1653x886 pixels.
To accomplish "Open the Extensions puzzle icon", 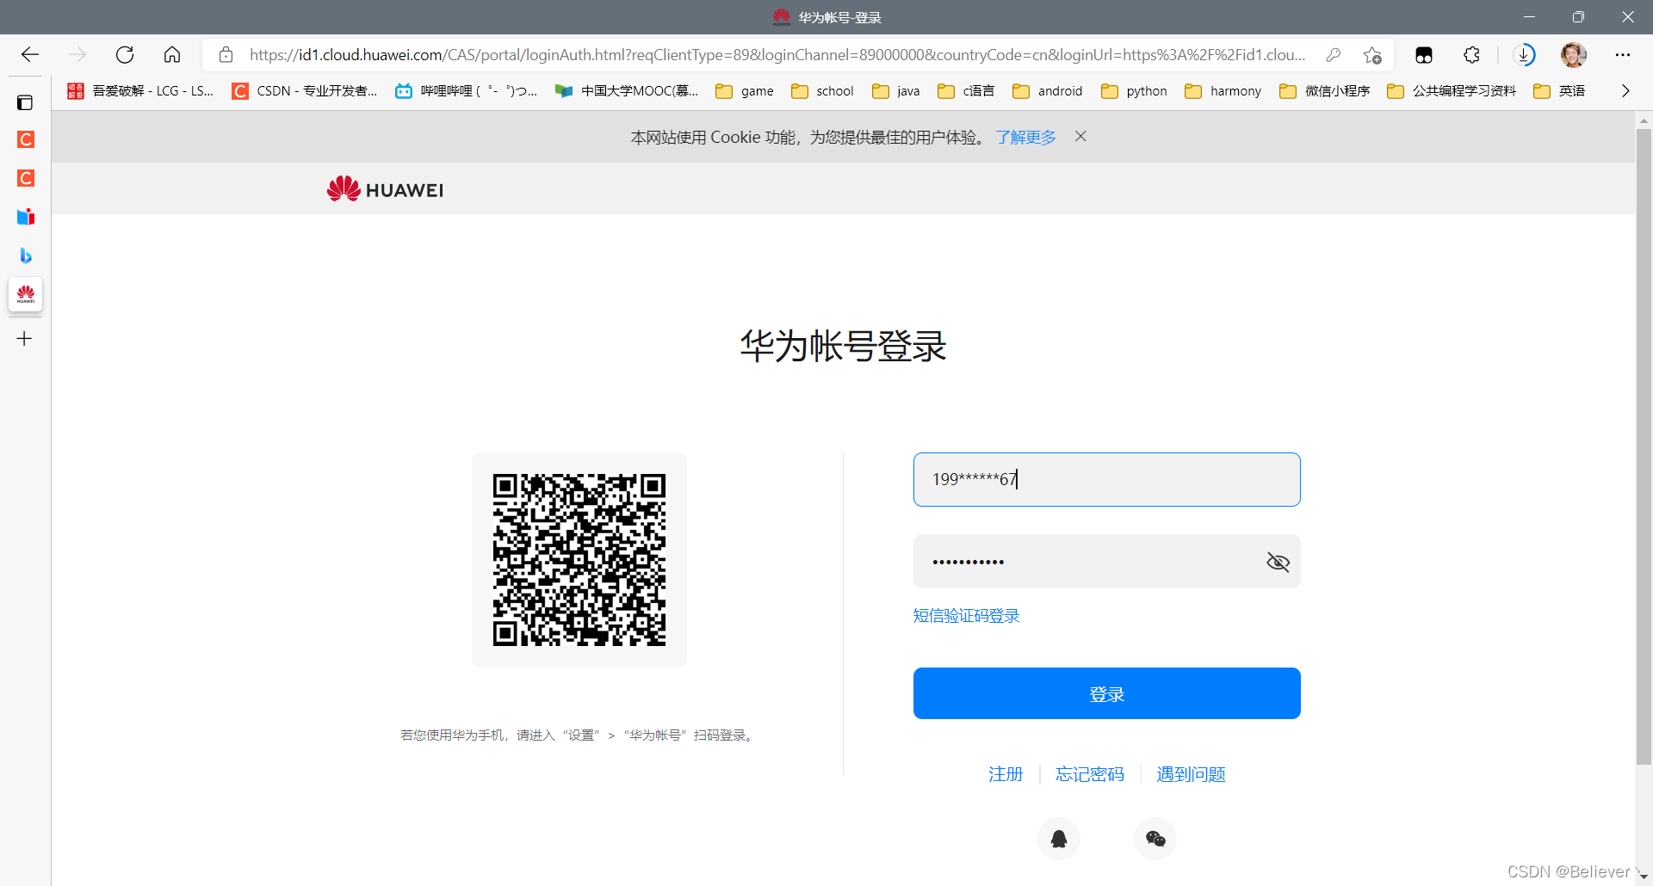I will tap(1472, 55).
